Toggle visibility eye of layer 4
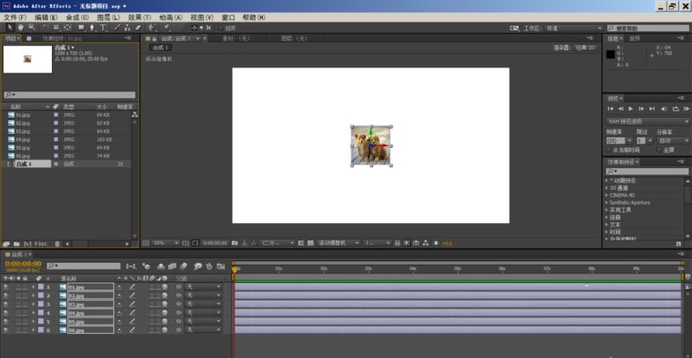692x358 pixels. [x=6, y=313]
